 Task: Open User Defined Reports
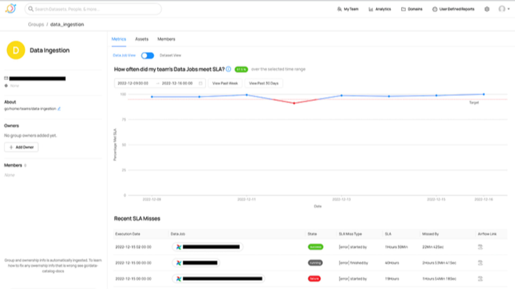pyautogui.click(x=453, y=9)
